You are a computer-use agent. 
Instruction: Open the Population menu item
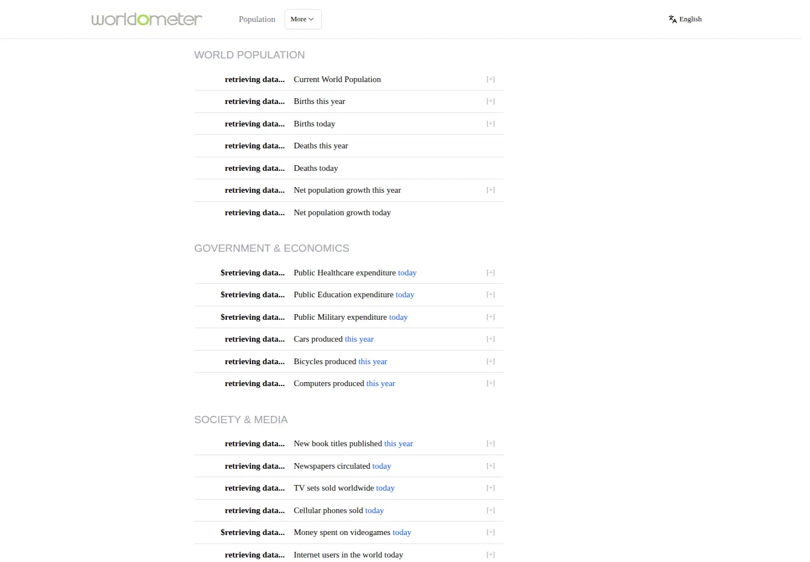point(257,19)
